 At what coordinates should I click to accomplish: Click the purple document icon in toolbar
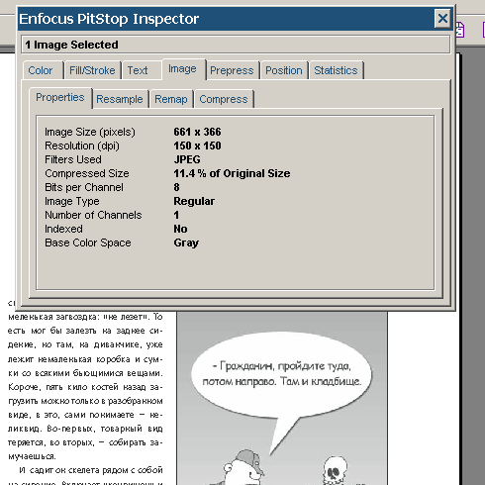[459, 30]
